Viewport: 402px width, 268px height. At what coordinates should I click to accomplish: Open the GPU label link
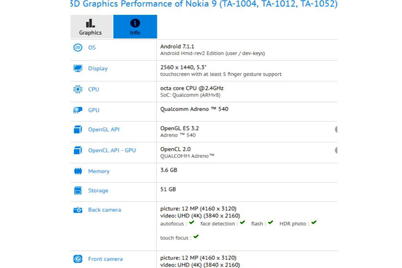pos(94,110)
